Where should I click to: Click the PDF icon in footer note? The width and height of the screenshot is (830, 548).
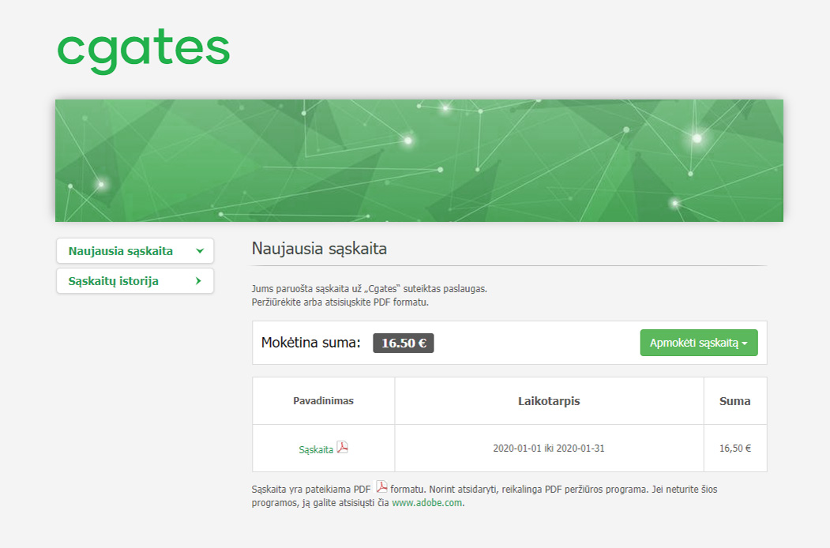click(x=381, y=486)
